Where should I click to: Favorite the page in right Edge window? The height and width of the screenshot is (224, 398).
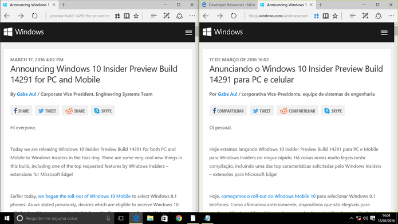tap(336, 15)
